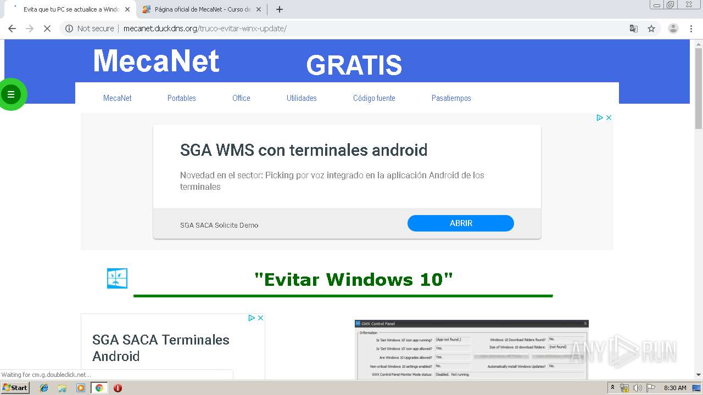Click the 'SGA WMS con terminales android' ad title
The image size is (703, 395).
304,150
